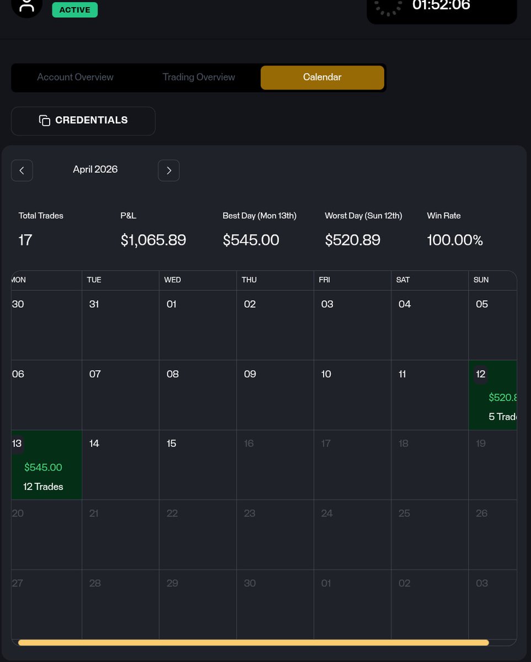Click the Total Trades value 17
Screen dimensions: 531x662
coord(25,241)
